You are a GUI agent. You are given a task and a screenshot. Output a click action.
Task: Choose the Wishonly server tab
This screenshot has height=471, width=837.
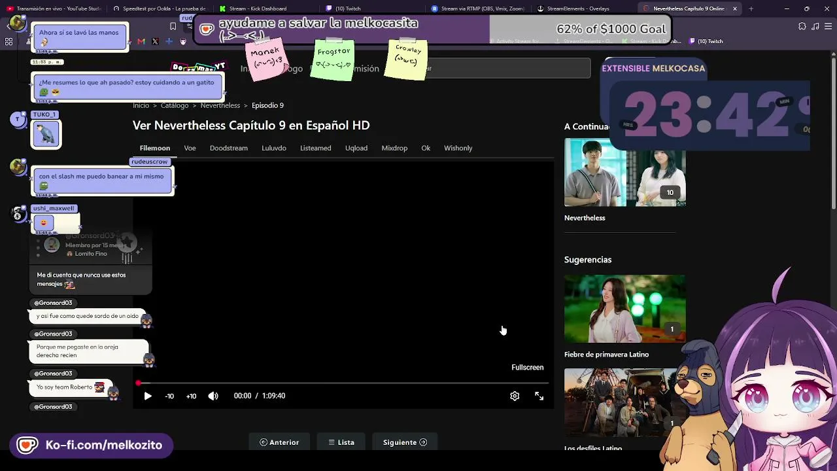(x=458, y=148)
